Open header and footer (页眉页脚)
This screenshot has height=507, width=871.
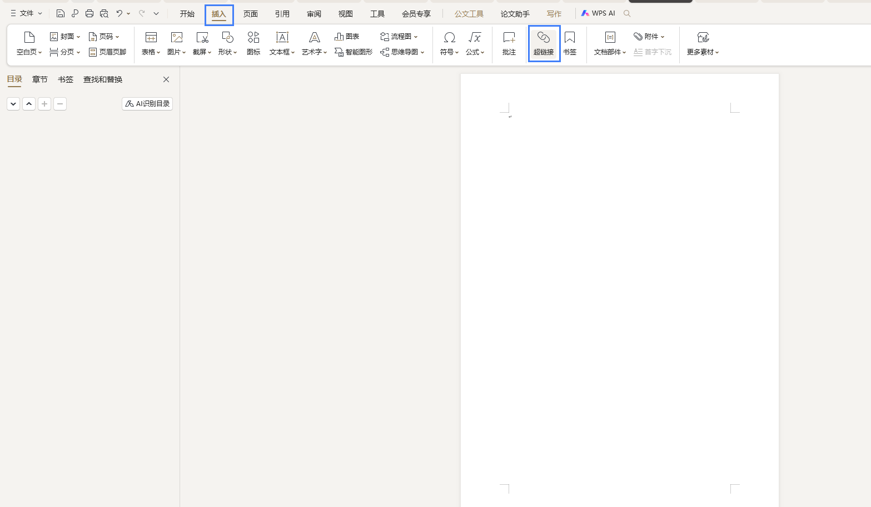[107, 52]
